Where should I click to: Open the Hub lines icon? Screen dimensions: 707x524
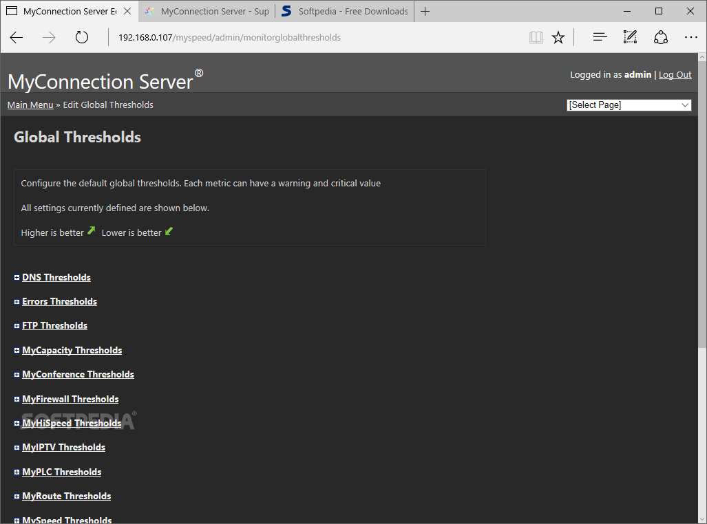(x=600, y=38)
